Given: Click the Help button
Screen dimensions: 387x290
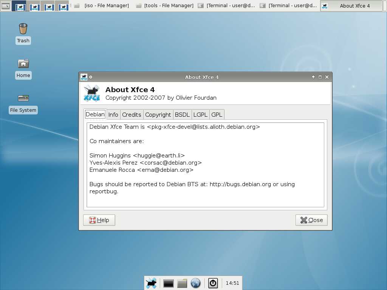Looking at the screenshot, I should (x=99, y=220).
